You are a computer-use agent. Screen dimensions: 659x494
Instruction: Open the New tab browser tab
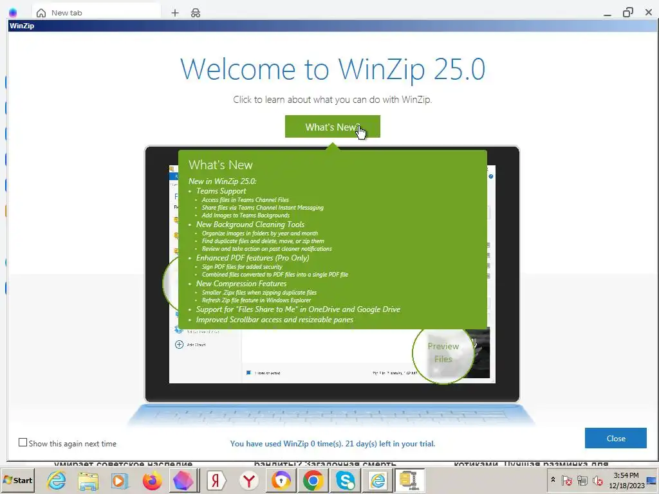(97, 13)
